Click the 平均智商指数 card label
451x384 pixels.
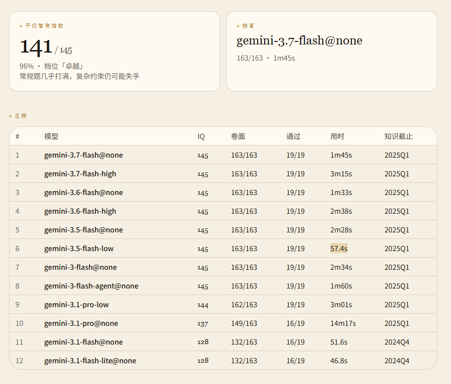[44, 26]
